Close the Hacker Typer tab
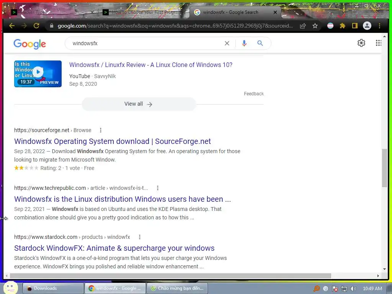This screenshot has width=392, height=294. point(92,12)
